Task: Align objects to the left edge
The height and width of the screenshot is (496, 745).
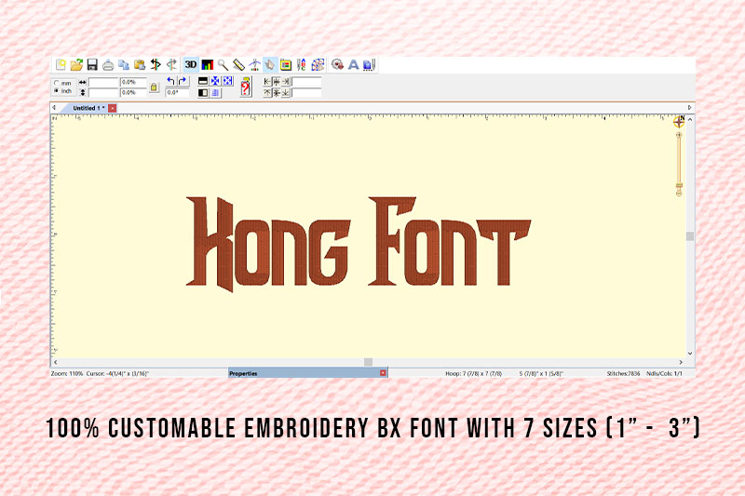Action: pyautogui.click(x=267, y=82)
